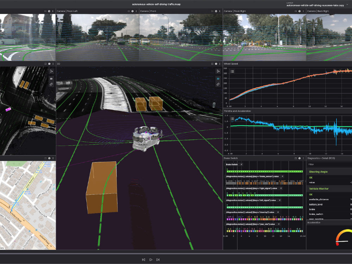Remove the Brake Switch series label
Viewport: 352px width, 264px height.
[x=241, y=165]
